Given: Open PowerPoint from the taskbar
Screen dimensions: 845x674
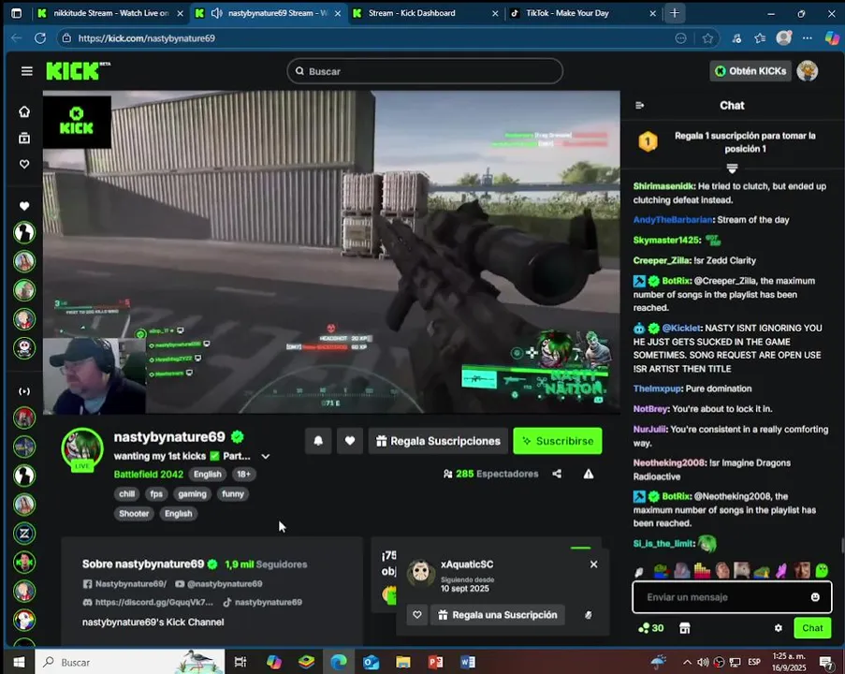Looking at the screenshot, I should pos(435,662).
